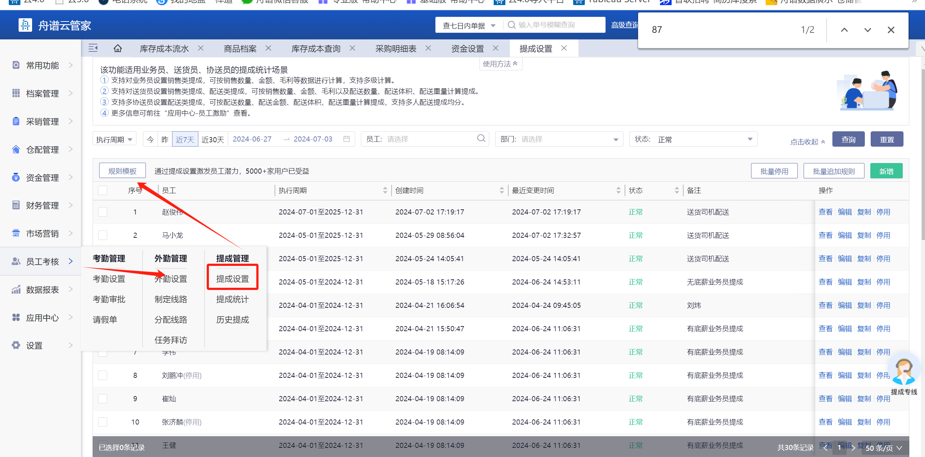This screenshot has width=925, height=457.
Task: Click the employee search magnifier icon
Action: (x=481, y=139)
